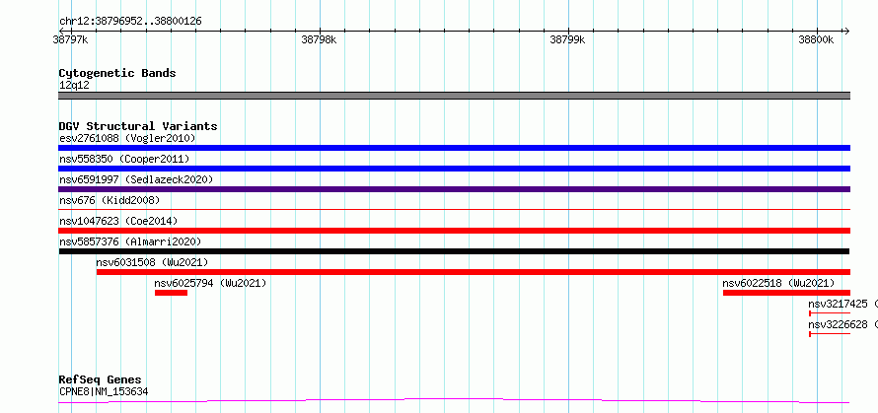Click the short nsv6025794 (Wu2021) red bar
878x413 pixels.
pyautogui.click(x=171, y=293)
